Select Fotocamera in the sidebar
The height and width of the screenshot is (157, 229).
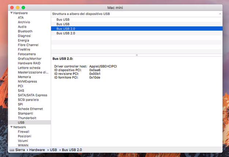pos(27,54)
